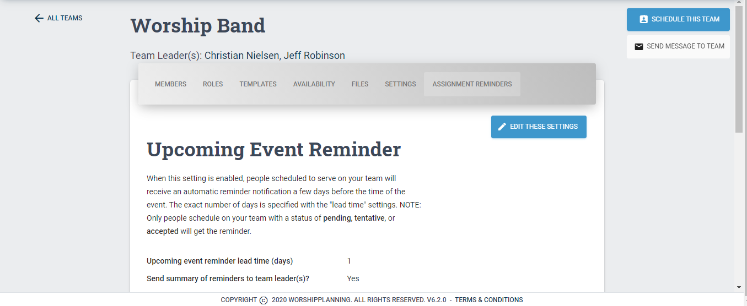747x306 pixels.
Task: Open the Templates tab
Action: tap(258, 84)
